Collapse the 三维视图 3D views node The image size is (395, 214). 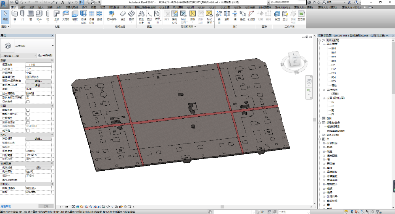coord(324,90)
